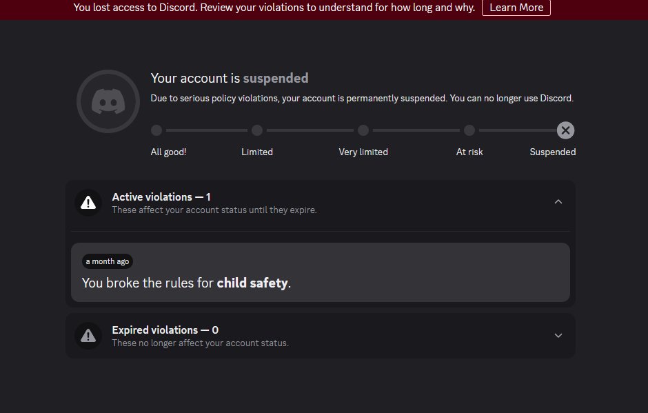The width and height of the screenshot is (648, 413).
Task: Click the 'Very limited' status label
Action: (363, 152)
